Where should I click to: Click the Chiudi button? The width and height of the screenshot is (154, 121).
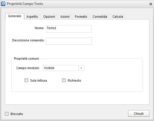(x=139, y=114)
